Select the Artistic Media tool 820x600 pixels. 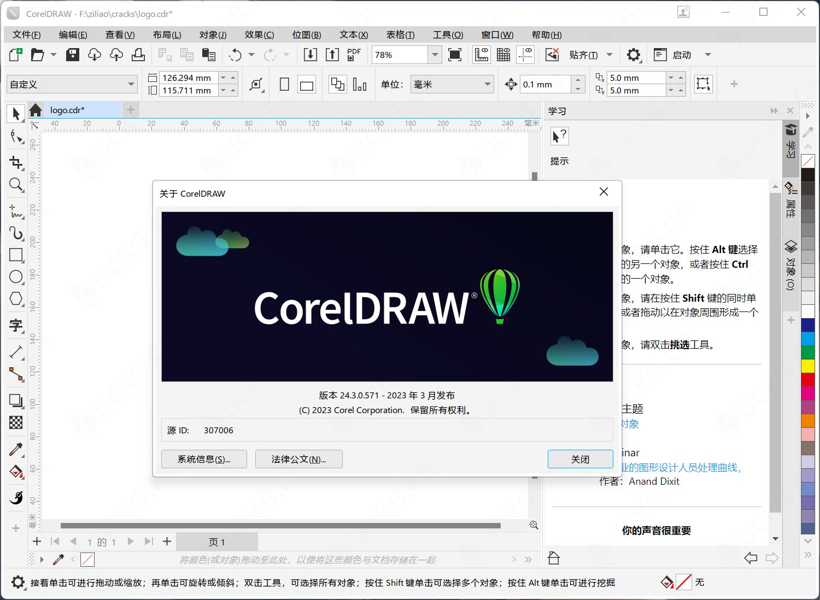pyautogui.click(x=16, y=233)
